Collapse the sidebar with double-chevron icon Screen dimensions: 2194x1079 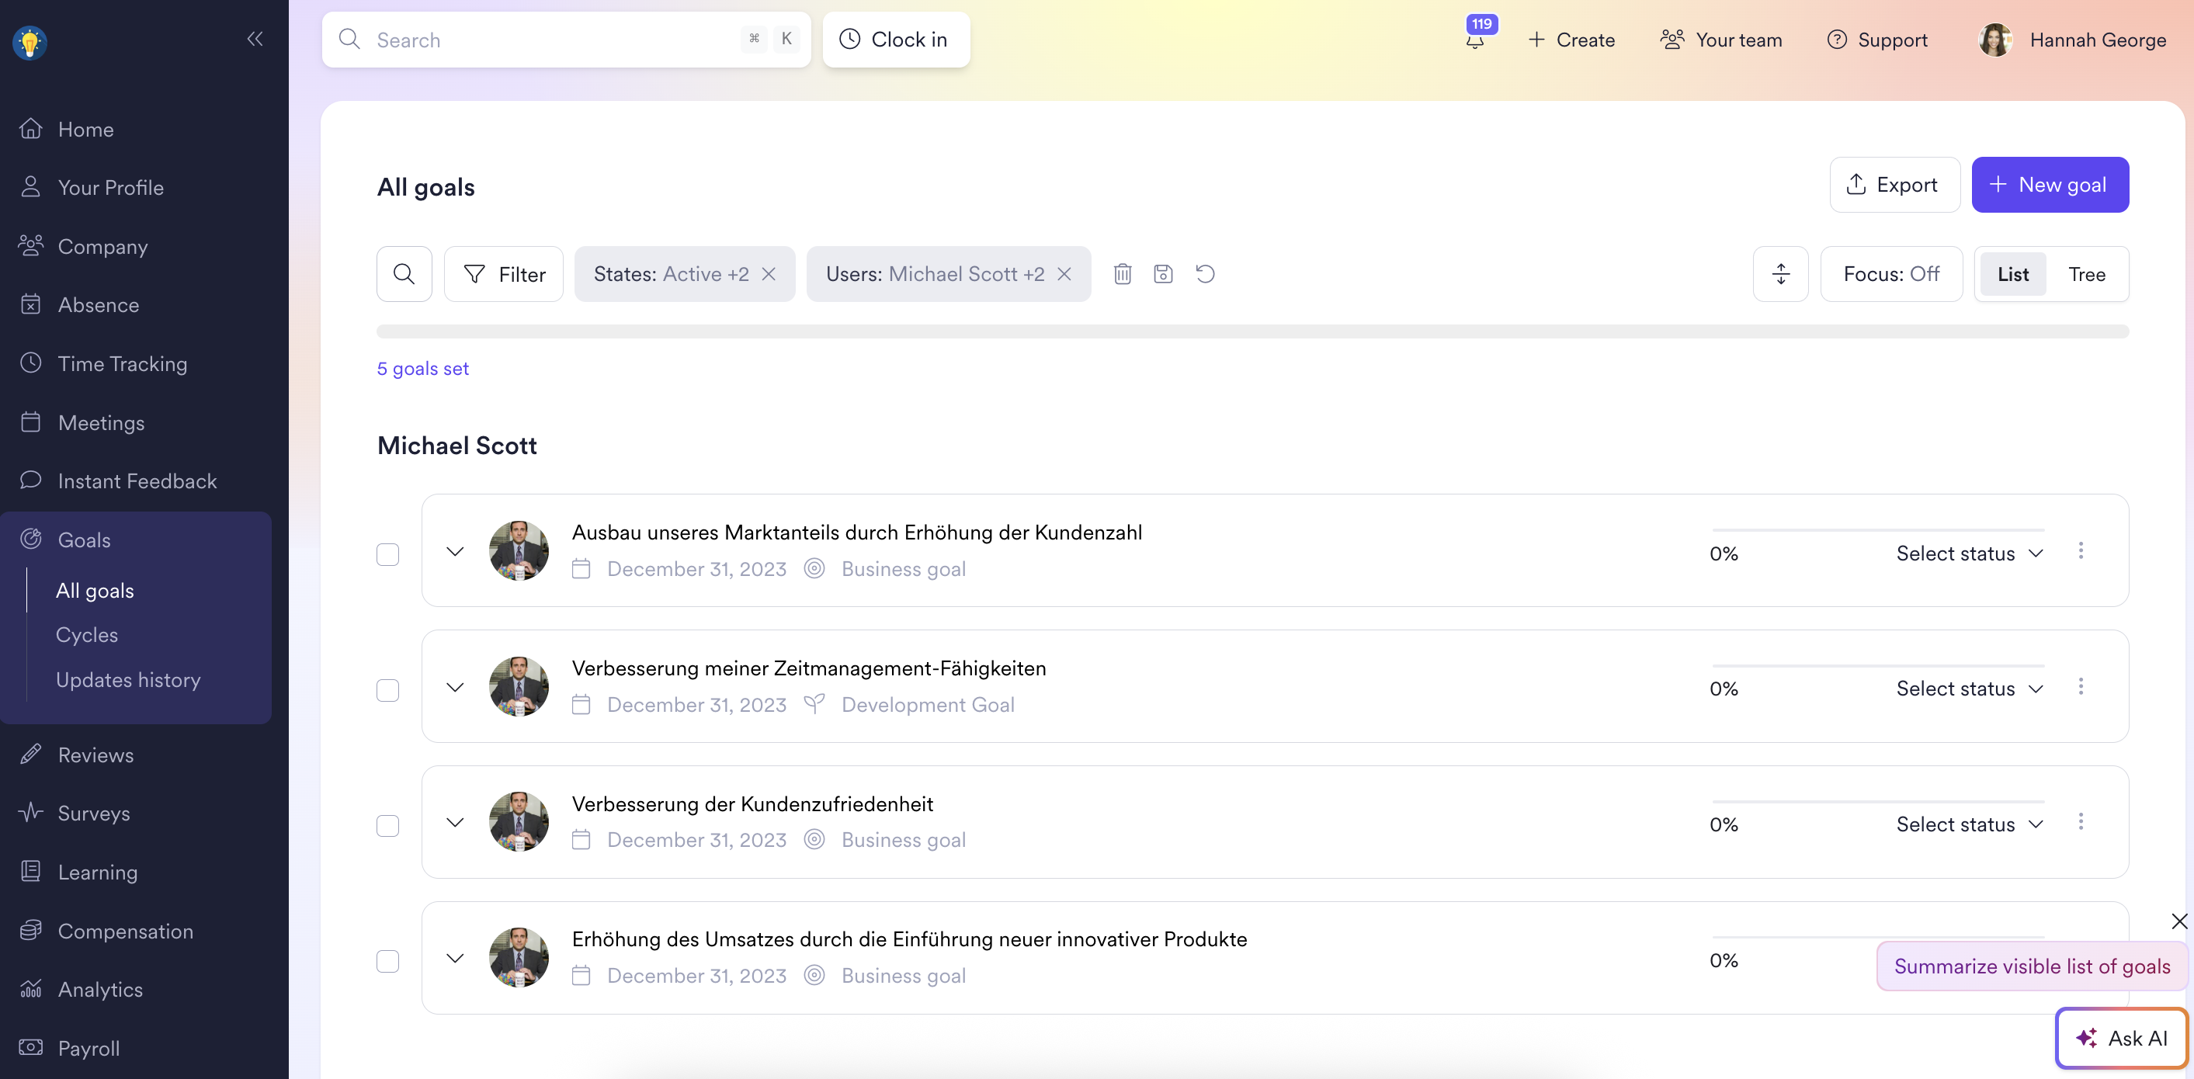coord(255,38)
